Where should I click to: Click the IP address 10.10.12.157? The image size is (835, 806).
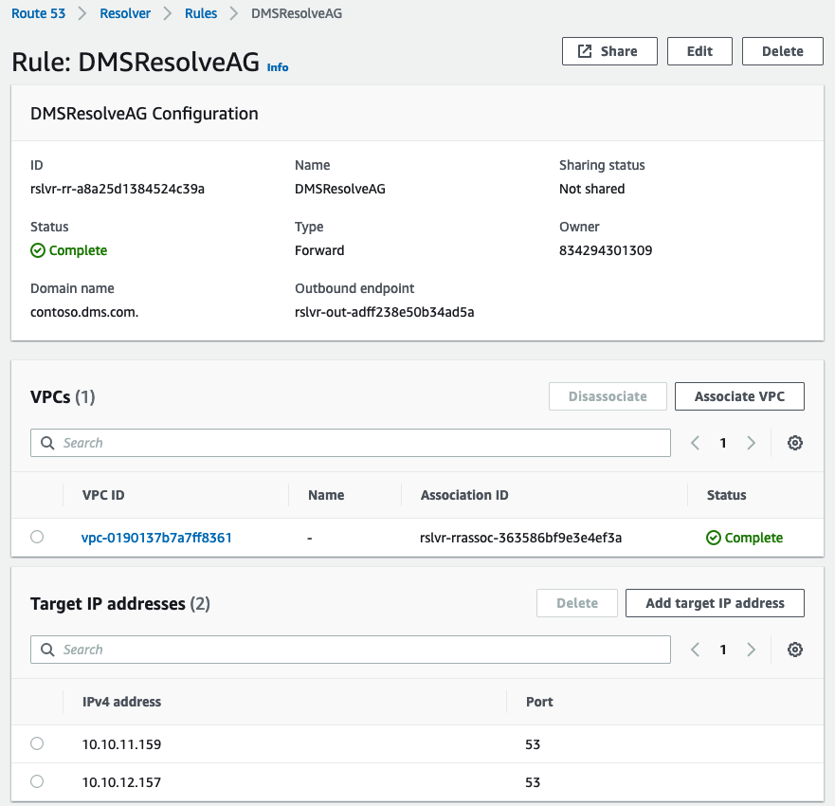pos(121,782)
